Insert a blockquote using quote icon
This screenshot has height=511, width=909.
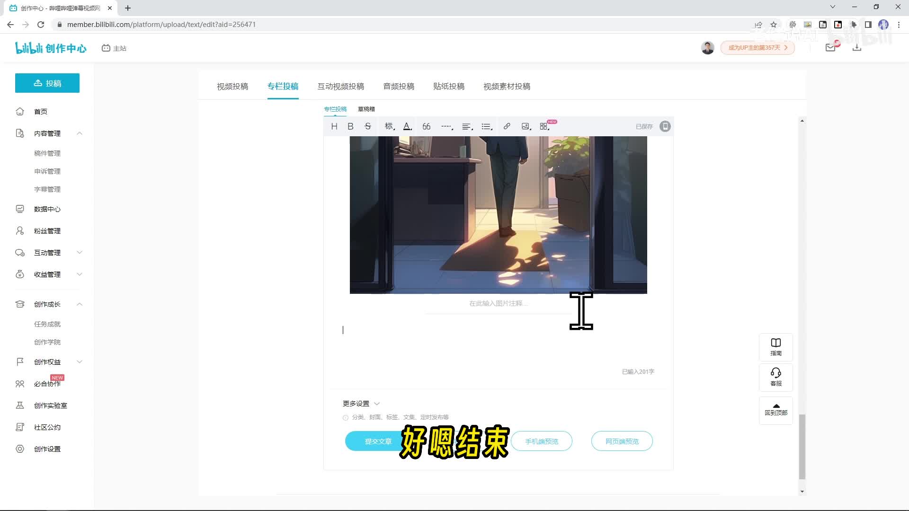(x=426, y=126)
